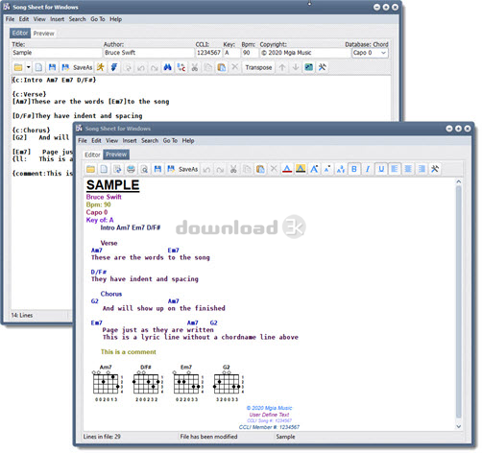
Task: Click the transpose up arrow
Action: tap(282, 67)
